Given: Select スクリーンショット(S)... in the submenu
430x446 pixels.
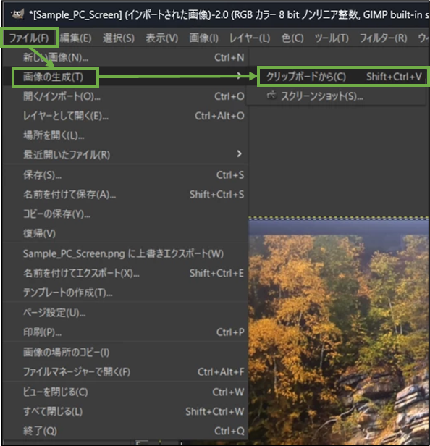Looking at the screenshot, I should (x=336, y=96).
